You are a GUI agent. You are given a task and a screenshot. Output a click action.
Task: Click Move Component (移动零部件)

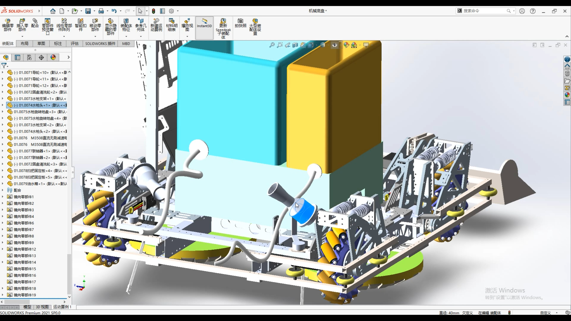click(95, 25)
